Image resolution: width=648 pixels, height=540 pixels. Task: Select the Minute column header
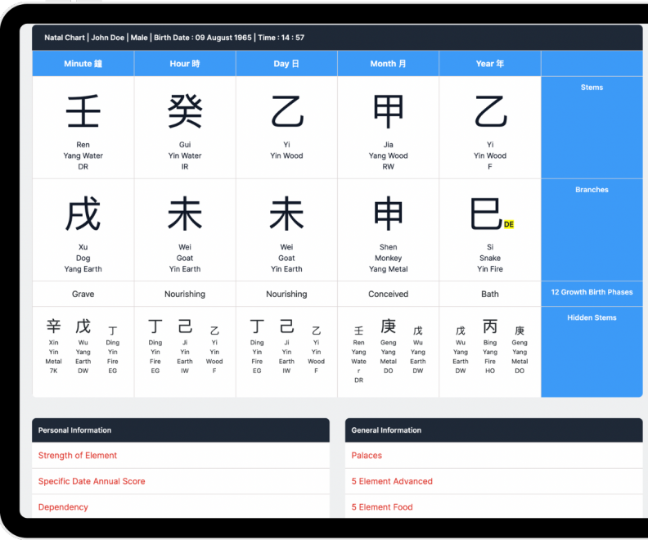(x=83, y=64)
